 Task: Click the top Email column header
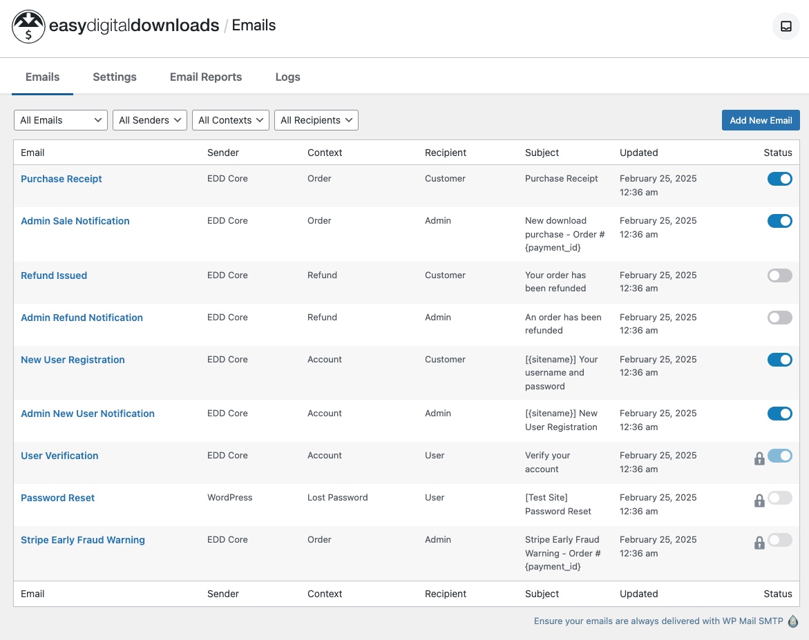[x=32, y=153]
